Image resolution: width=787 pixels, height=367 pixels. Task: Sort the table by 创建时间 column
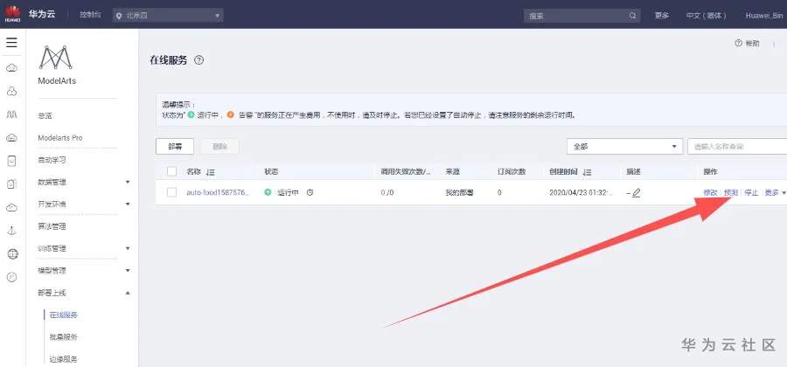(x=587, y=172)
